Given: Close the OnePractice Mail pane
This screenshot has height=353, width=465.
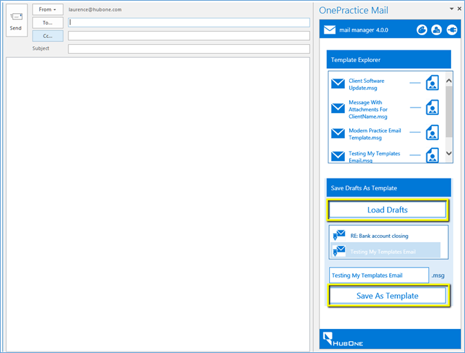Looking at the screenshot, I should click(459, 9).
